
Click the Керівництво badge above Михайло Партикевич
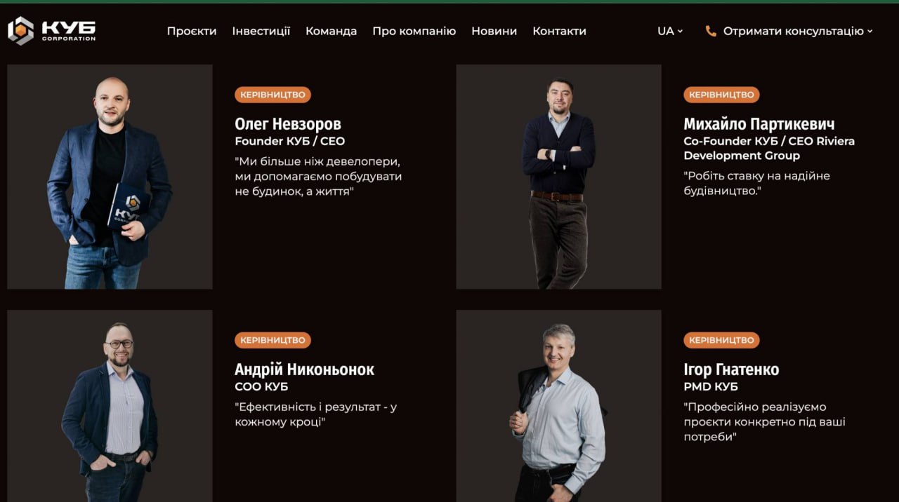[x=721, y=95]
